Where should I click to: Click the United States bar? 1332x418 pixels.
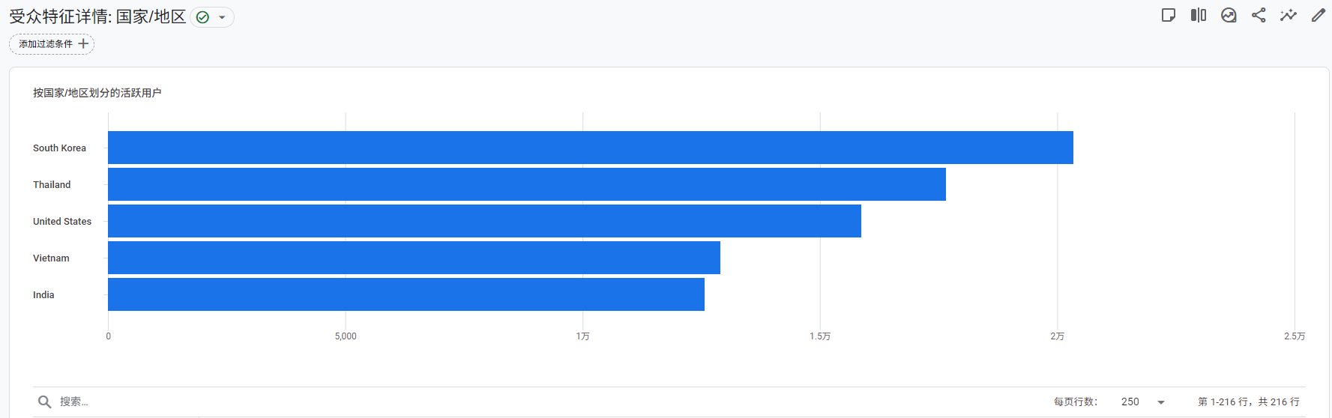point(484,221)
